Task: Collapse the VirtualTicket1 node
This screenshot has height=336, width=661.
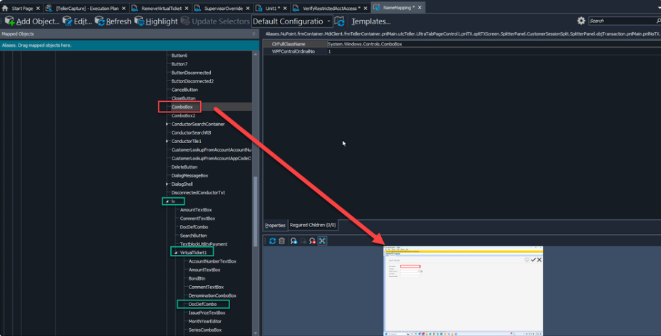Action: tap(176, 253)
